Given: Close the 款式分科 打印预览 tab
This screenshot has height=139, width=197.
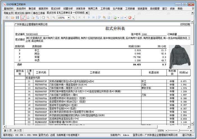Looking at the screenshot, I should [87, 13].
